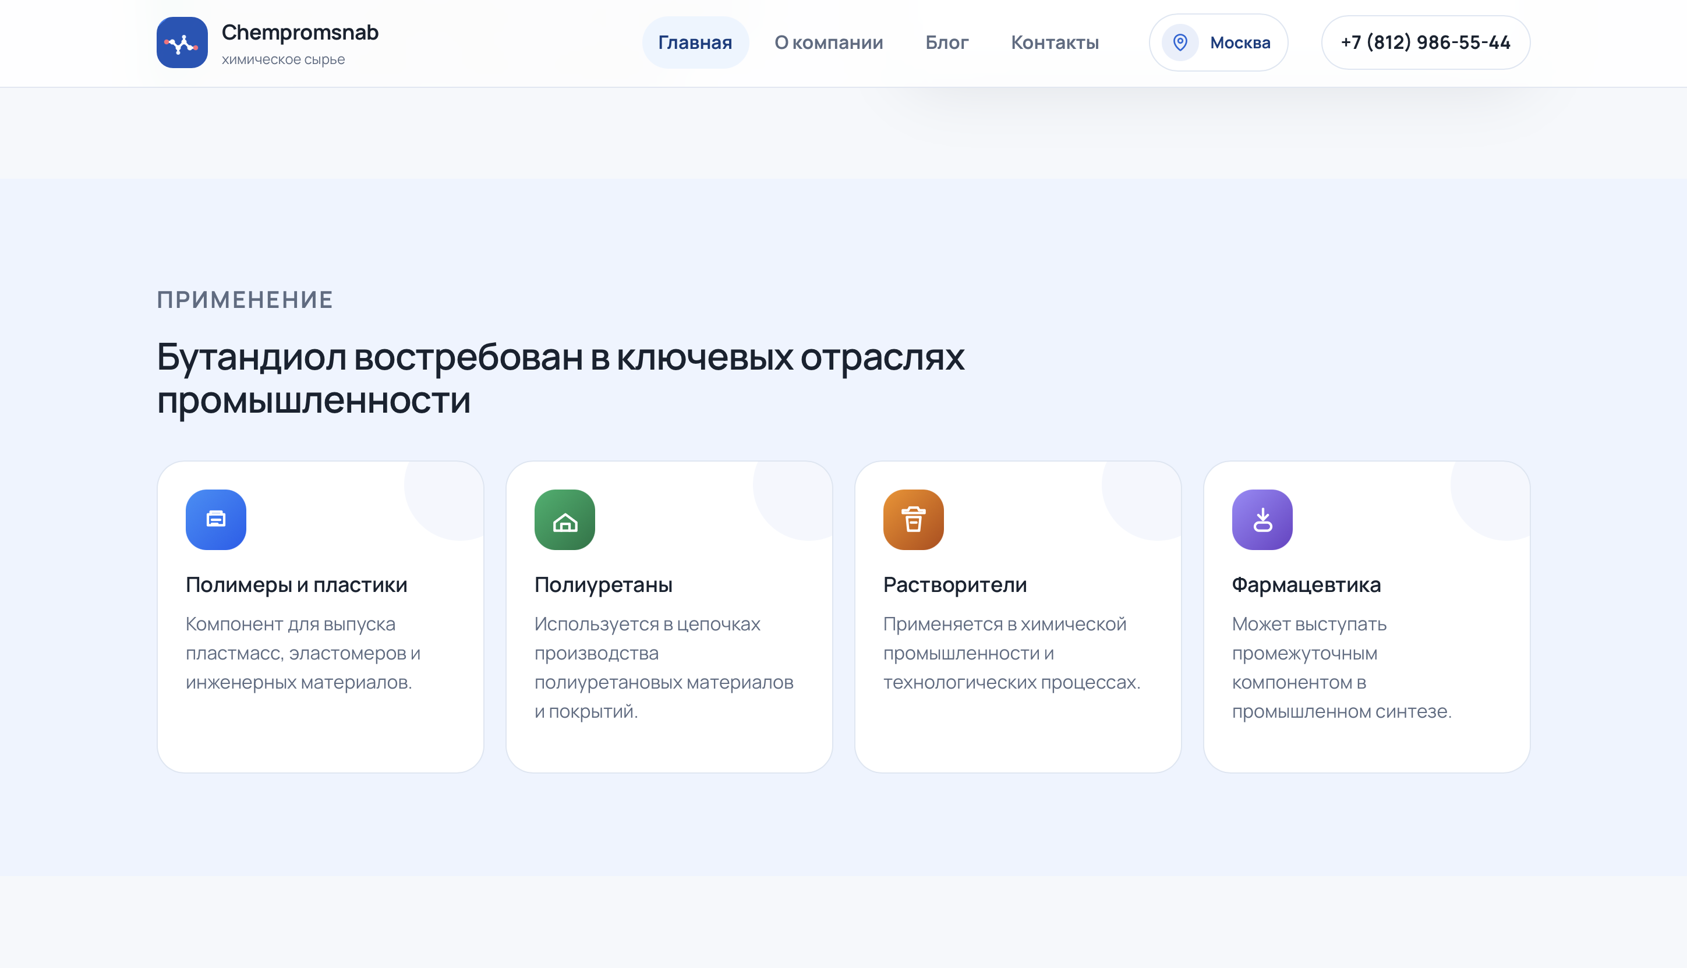
Task: Click the text starting Может выступать промежуточным компонентом
Action: (1341, 668)
